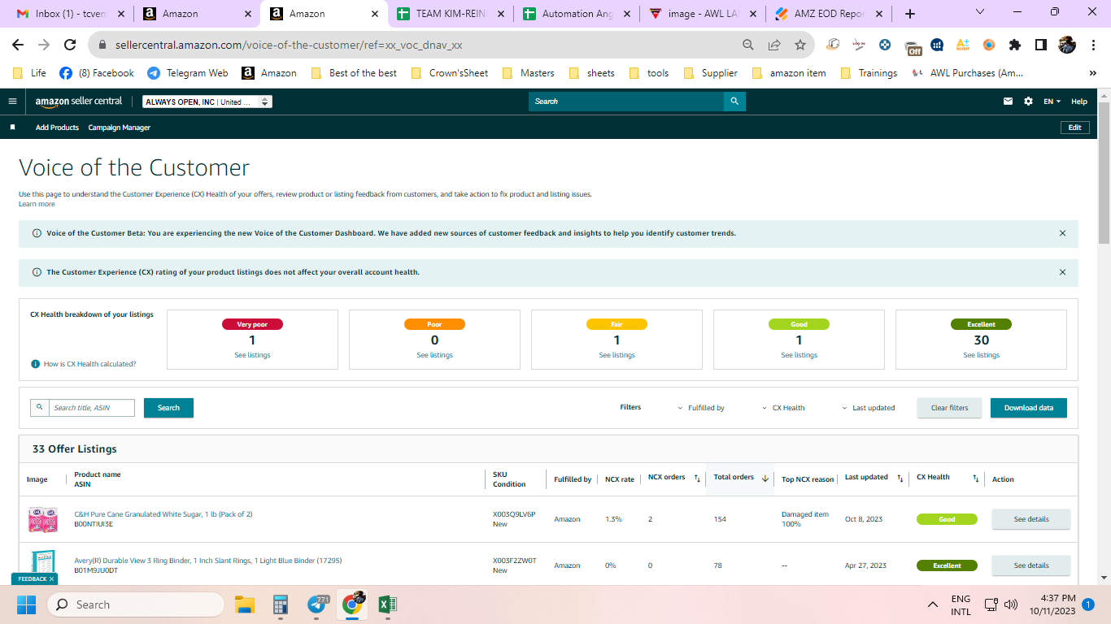The height and width of the screenshot is (624, 1111).
Task: Sort by CX Health column arrows
Action: tap(976, 479)
